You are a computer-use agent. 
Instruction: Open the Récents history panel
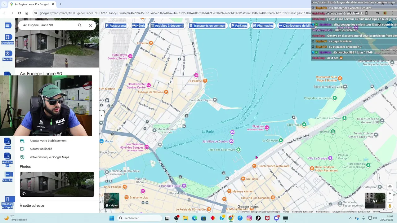(x=7, y=56)
